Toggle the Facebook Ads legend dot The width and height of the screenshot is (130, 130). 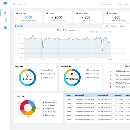click(x=44, y=112)
